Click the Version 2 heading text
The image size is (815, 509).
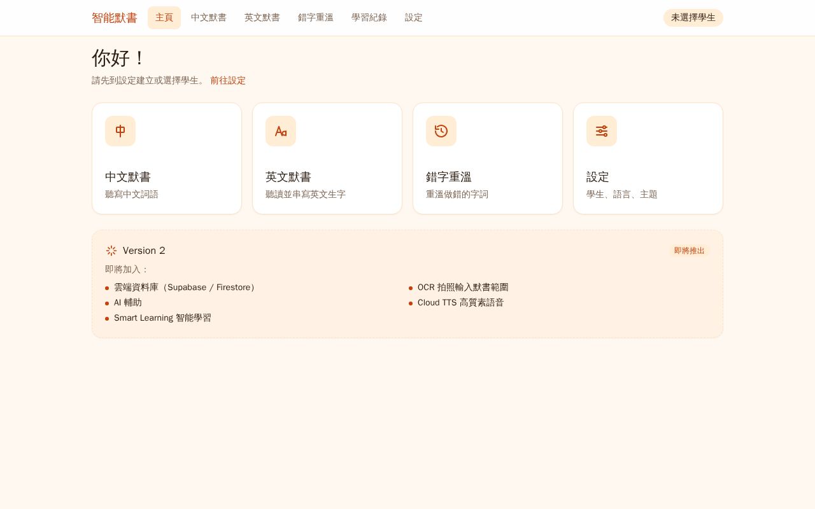[144, 251]
